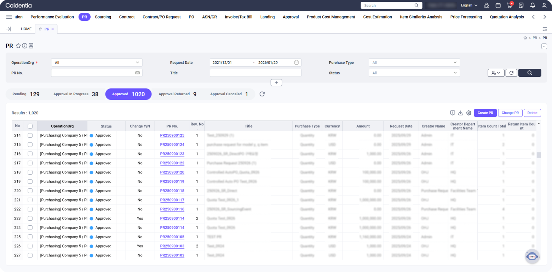Toggle the select-all checkbox in table header

(x=30, y=126)
